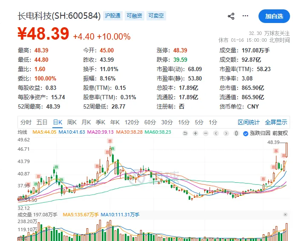
Task: Click the chart reset undo icon
Action: tap(185, 133)
